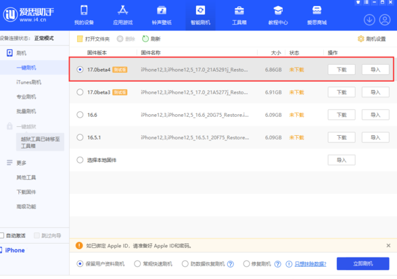The width and height of the screenshot is (397, 279).
Task: Click the iPhone device icon in sidebar
Action: pyautogui.click(x=1, y=250)
